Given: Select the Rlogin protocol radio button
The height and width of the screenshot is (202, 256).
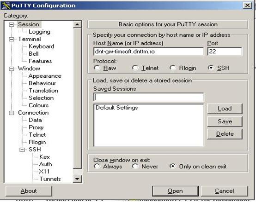Looking at the screenshot, I should [x=173, y=68].
